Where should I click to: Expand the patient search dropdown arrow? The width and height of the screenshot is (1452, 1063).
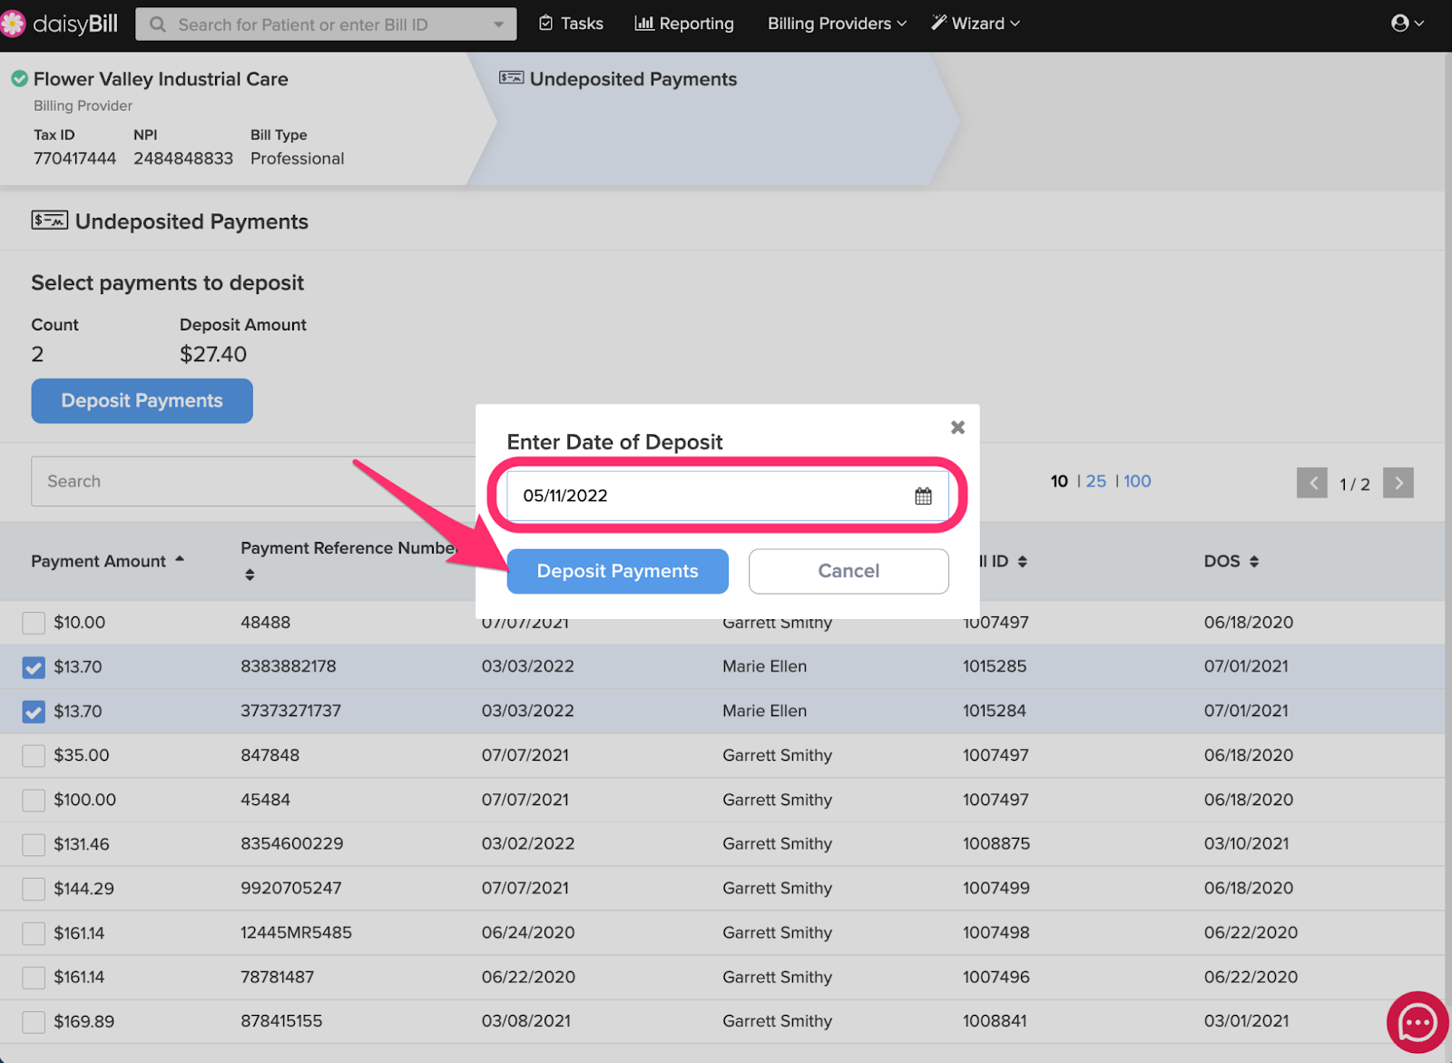(x=498, y=25)
